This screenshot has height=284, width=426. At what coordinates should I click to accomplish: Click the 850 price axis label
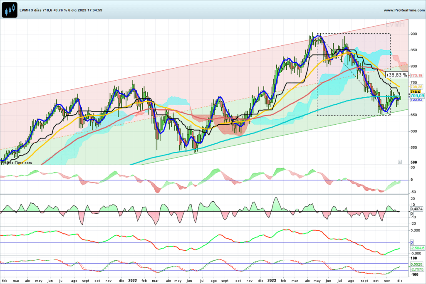(x=414, y=50)
